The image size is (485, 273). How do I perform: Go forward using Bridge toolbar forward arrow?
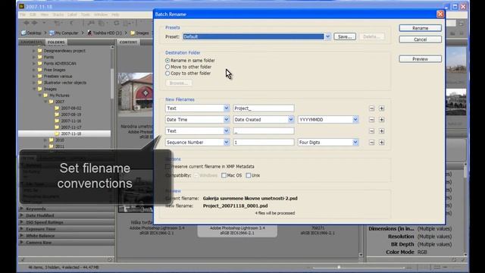pos(35,23)
